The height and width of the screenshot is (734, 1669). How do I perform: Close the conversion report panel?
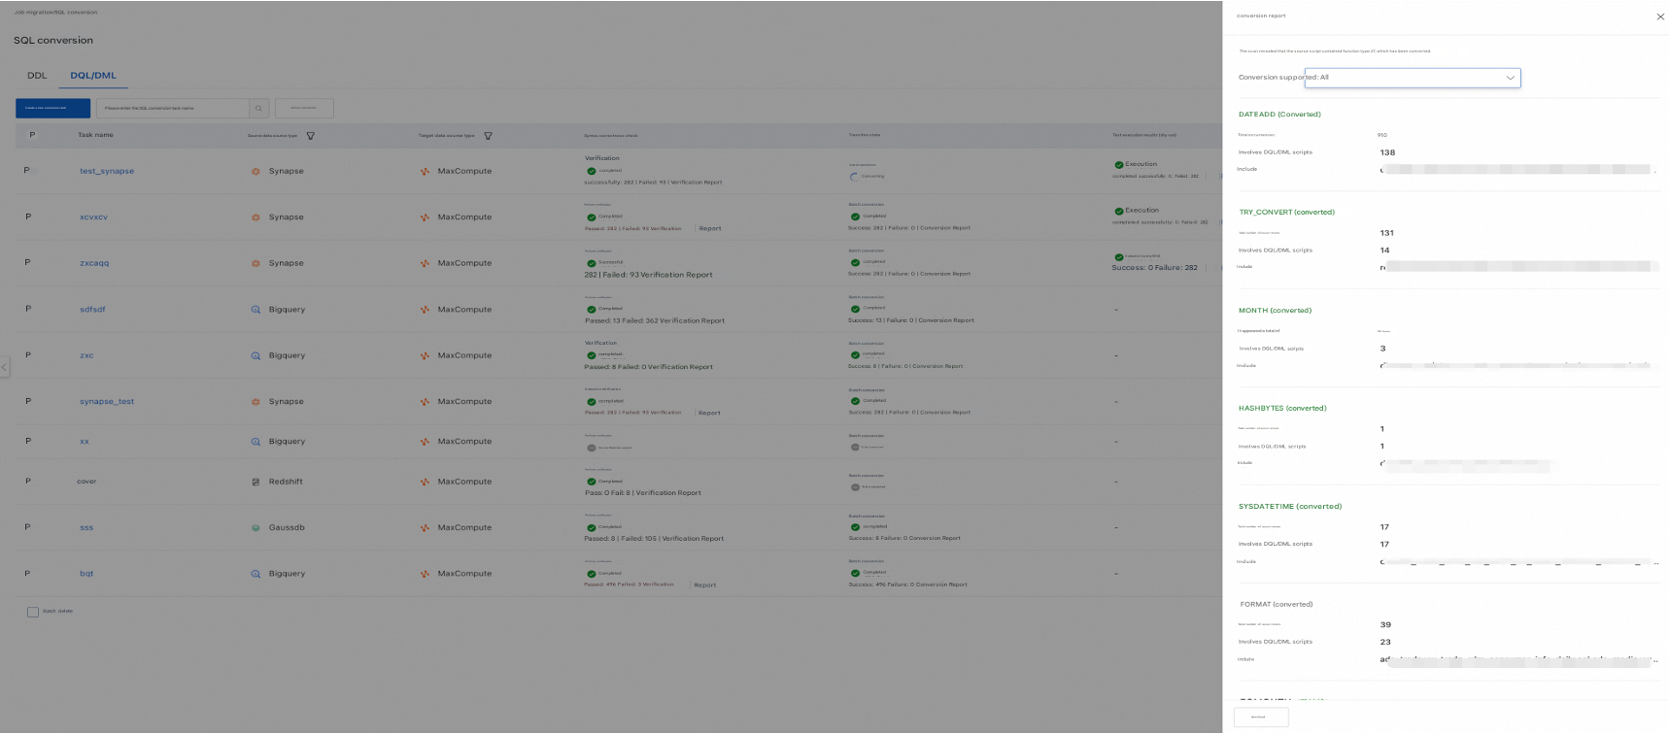click(1659, 17)
